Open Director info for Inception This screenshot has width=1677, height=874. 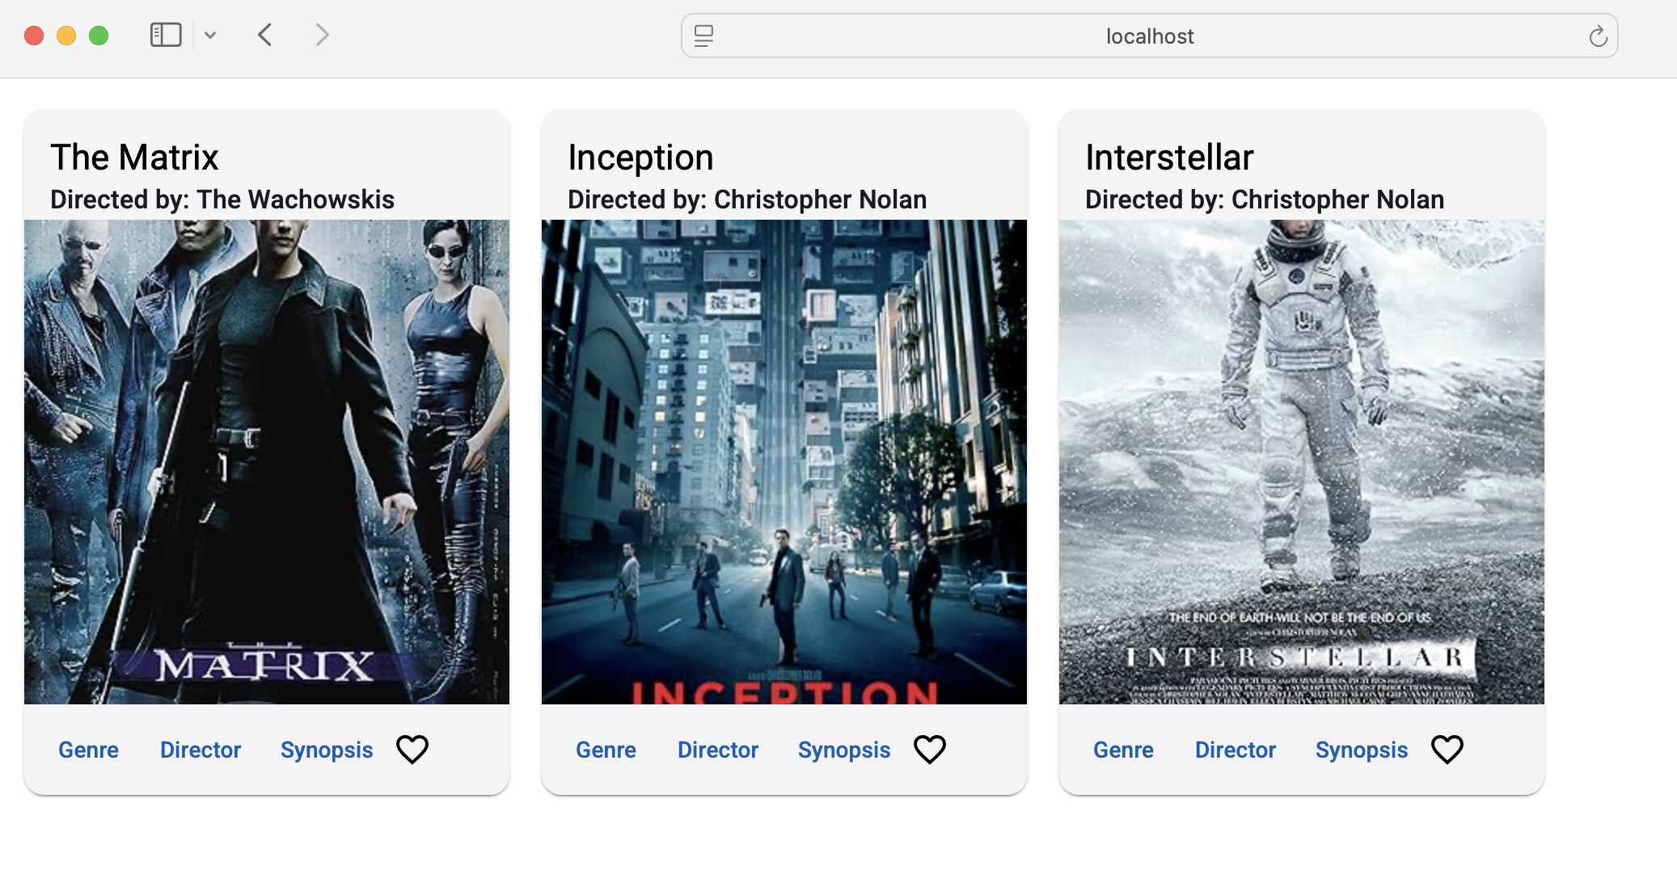pyautogui.click(x=718, y=750)
